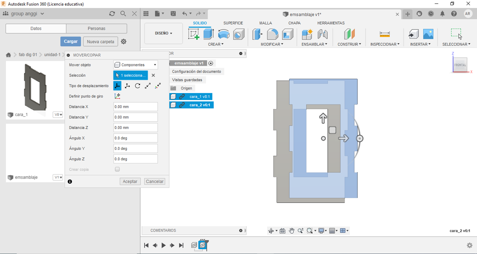Image resolution: width=477 pixels, height=254 pixels.
Task: Activate the emsamblaje v1 component radio
Action: tap(211, 63)
